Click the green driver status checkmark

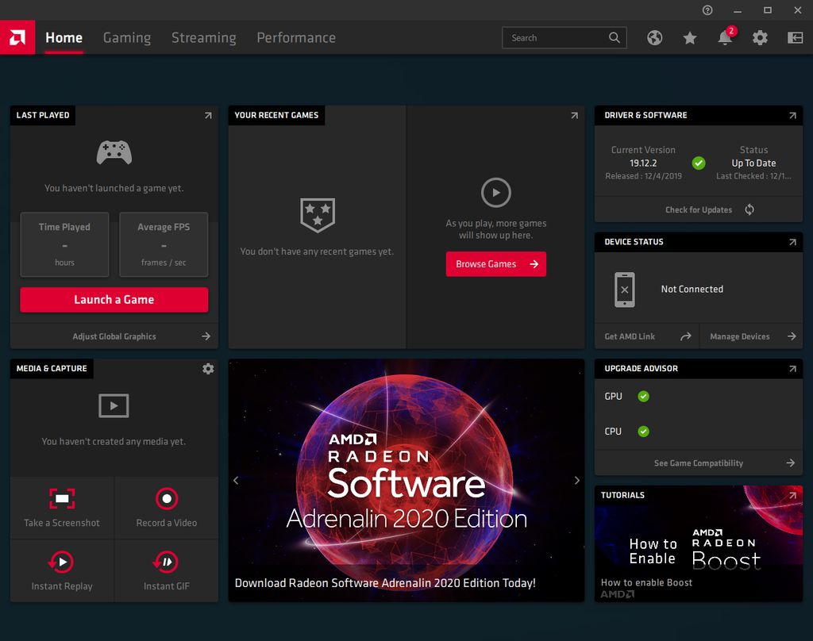699,163
